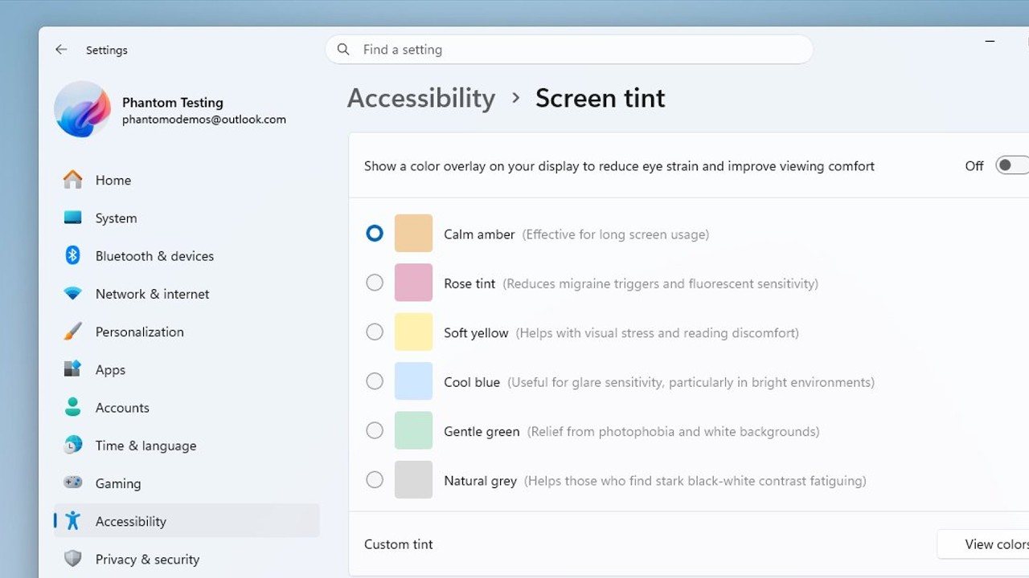Select Accessibility in sidebar
The image size is (1029, 578).
click(x=187, y=520)
